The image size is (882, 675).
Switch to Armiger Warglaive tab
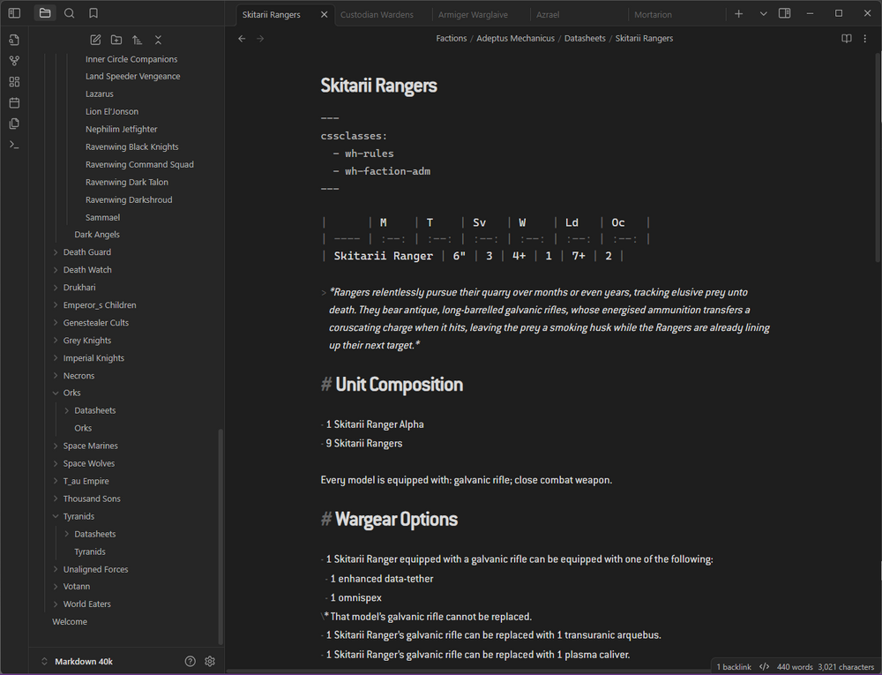pos(473,15)
